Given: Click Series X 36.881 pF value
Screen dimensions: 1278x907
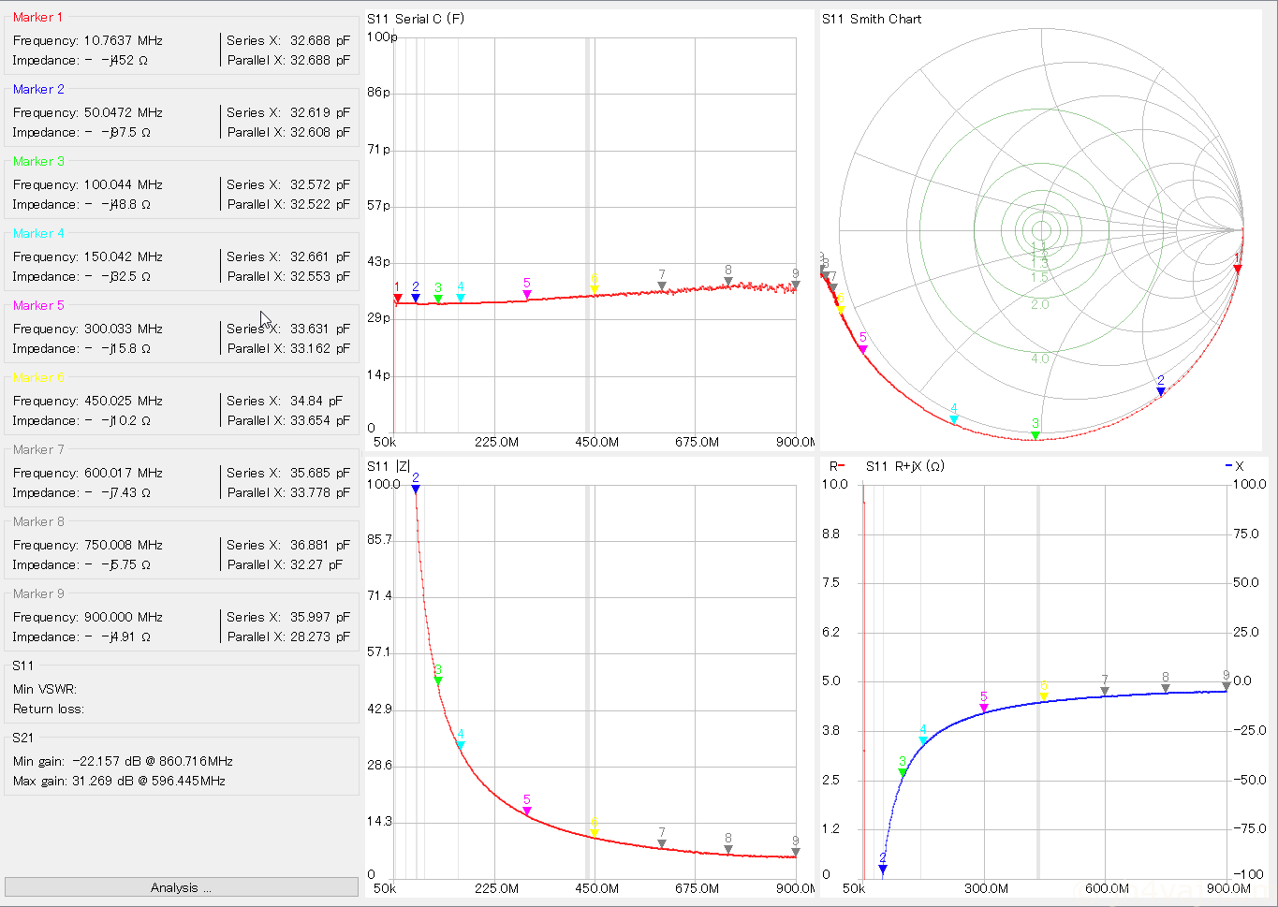Looking at the screenshot, I should tap(320, 545).
